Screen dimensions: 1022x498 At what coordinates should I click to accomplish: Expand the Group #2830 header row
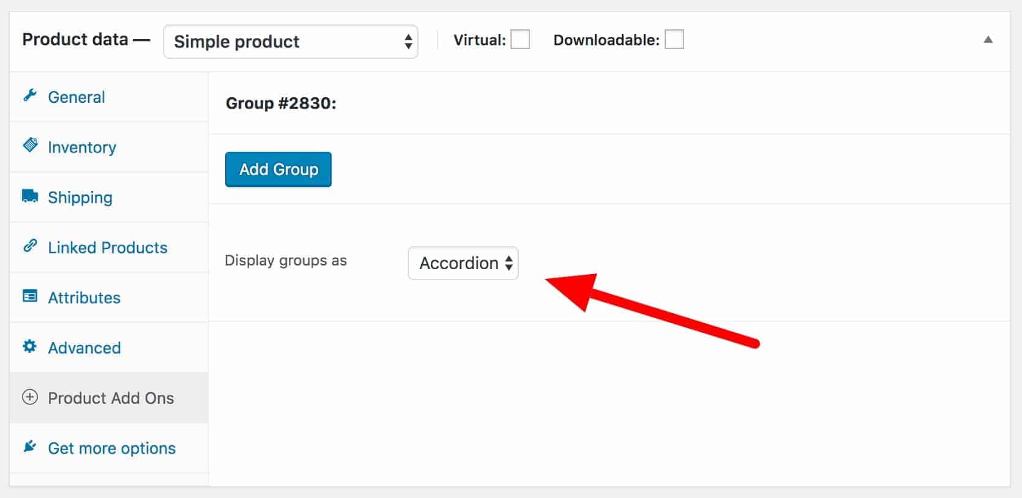610,103
